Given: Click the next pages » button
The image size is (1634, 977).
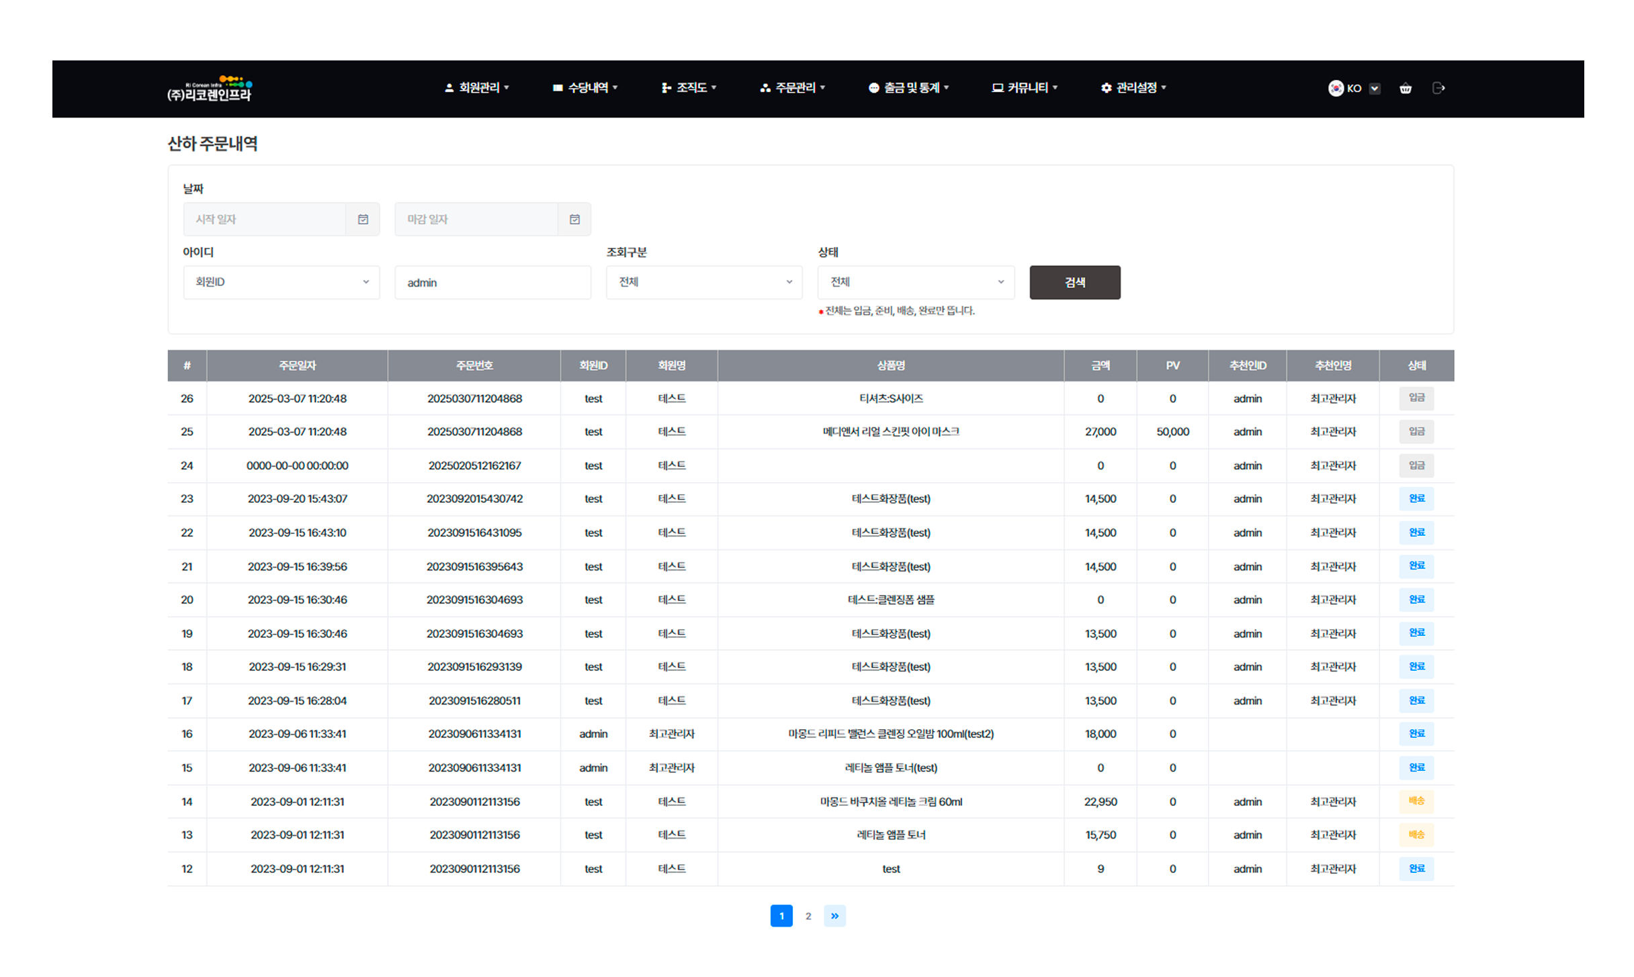Looking at the screenshot, I should click(x=834, y=916).
